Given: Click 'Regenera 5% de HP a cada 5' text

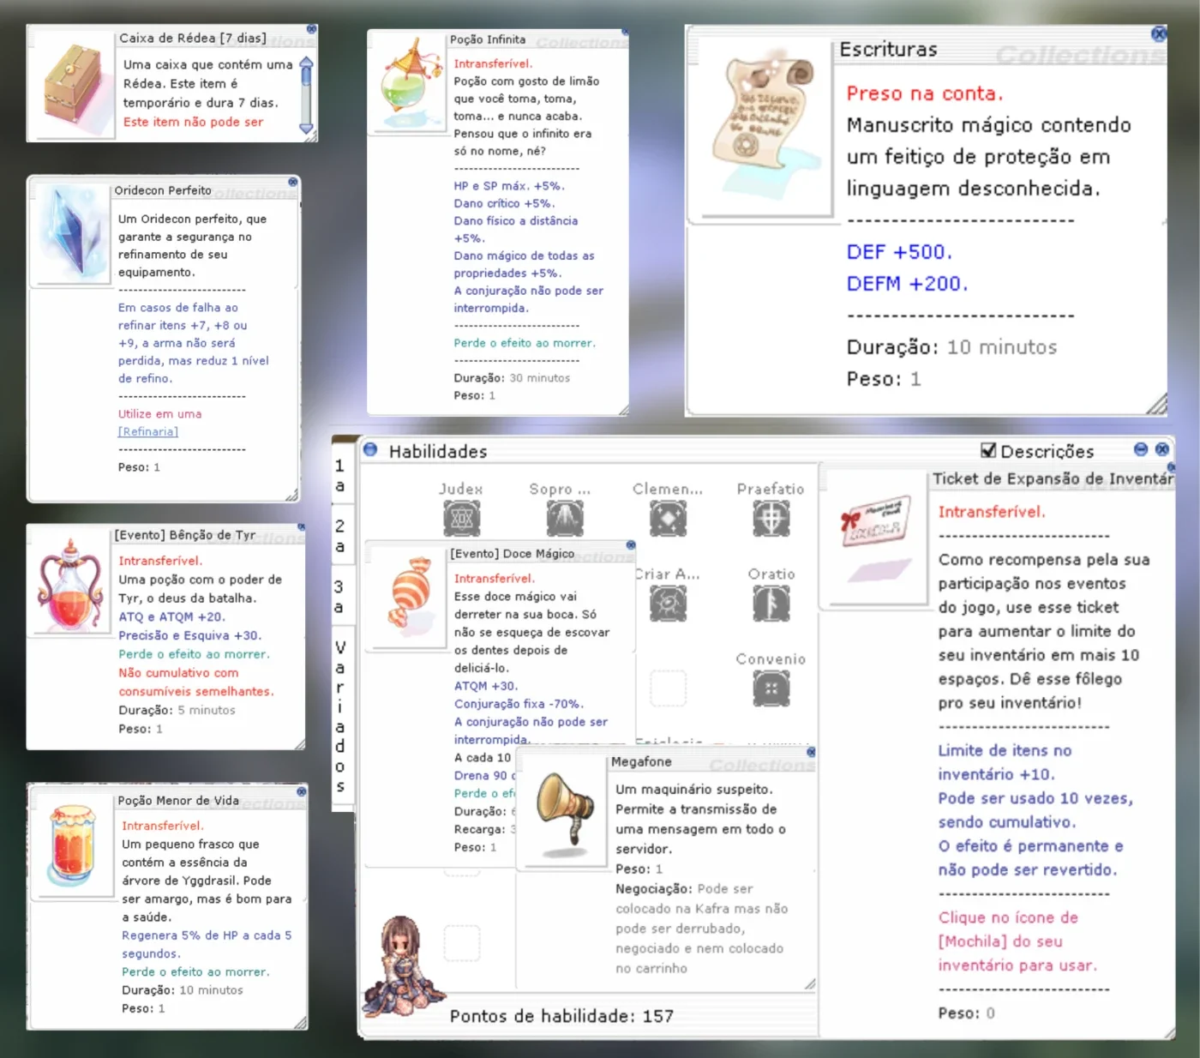Looking at the screenshot, I should 207,935.
